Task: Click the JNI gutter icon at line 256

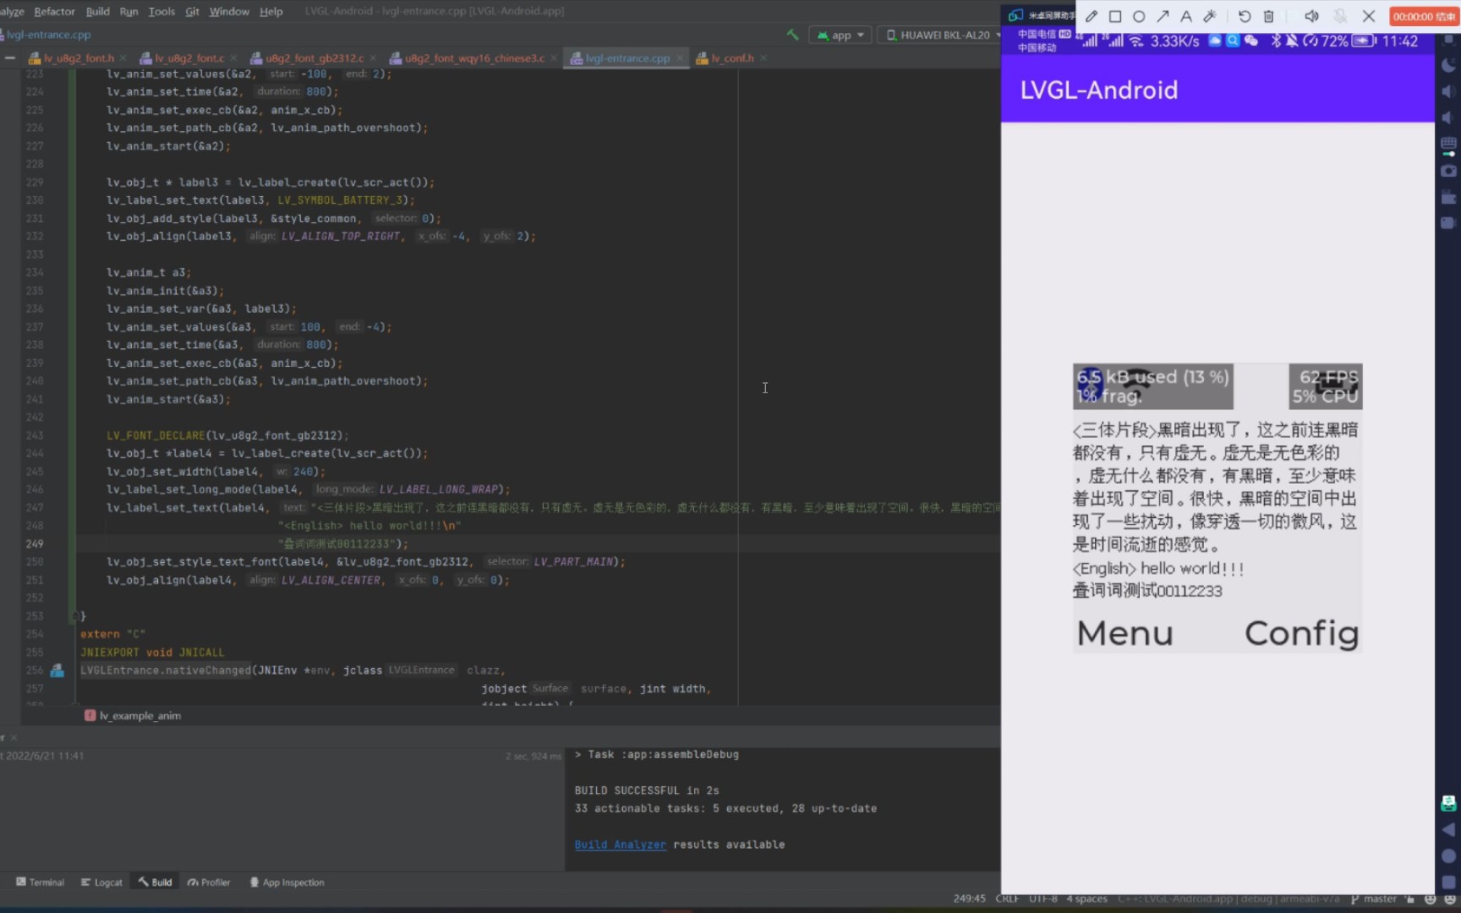Action: coord(57,670)
